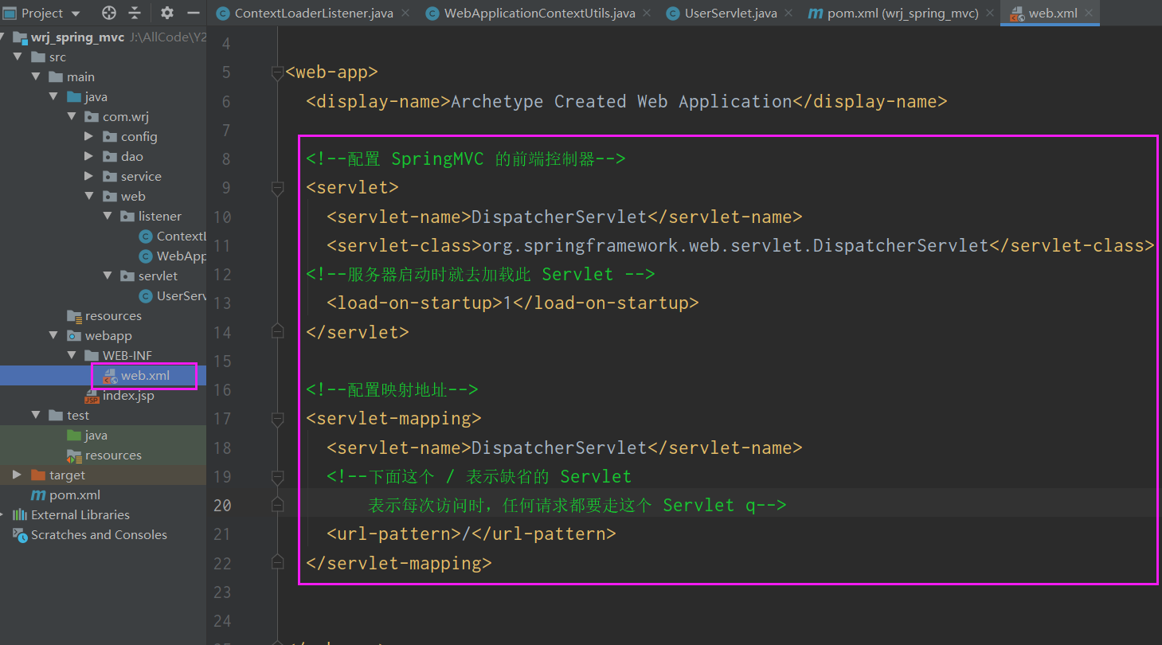Switch to UserServlet.java tab
This screenshot has width=1162, height=645.
(730, 13)
